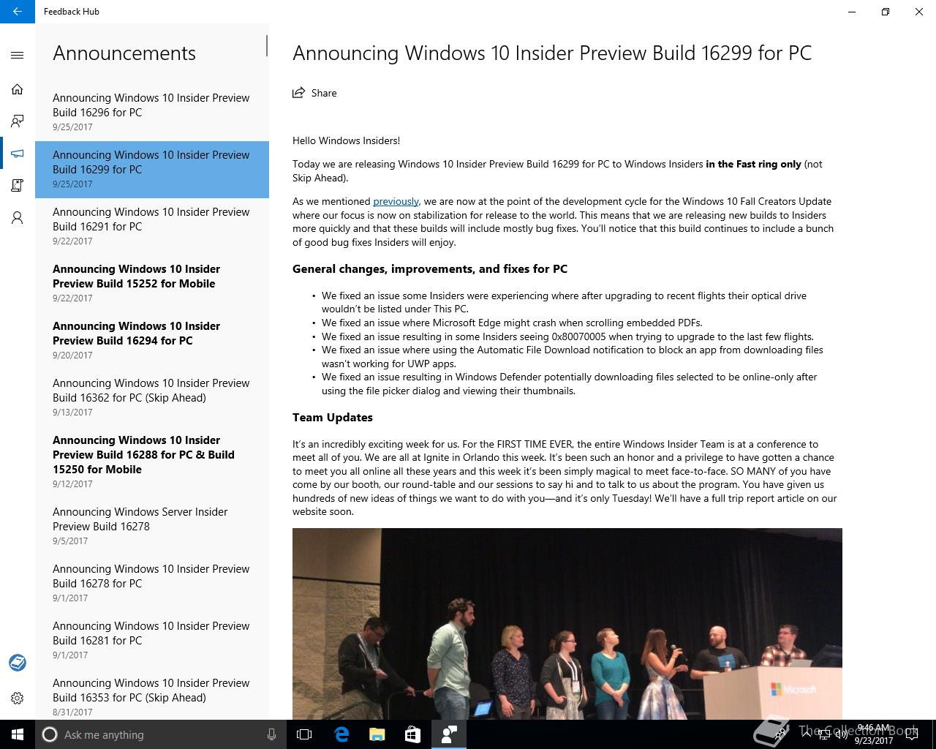This screenshot has height=749, width=936.
Task: Open Microsoft Store from taskbar
Action: pos(412,734)
